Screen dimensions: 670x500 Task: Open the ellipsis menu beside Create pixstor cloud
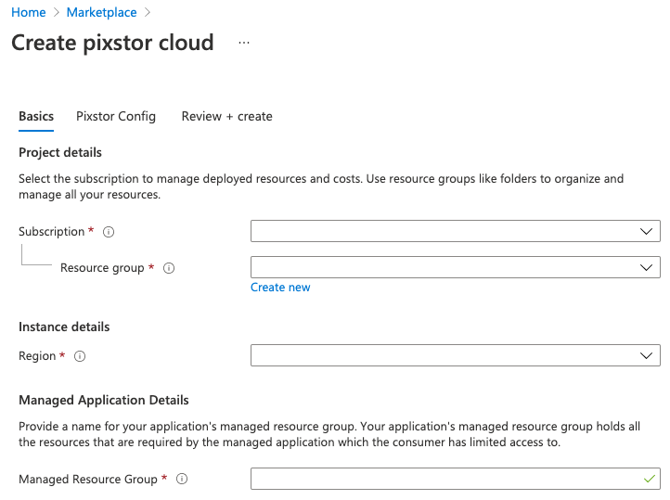click(x=244, y=43)
